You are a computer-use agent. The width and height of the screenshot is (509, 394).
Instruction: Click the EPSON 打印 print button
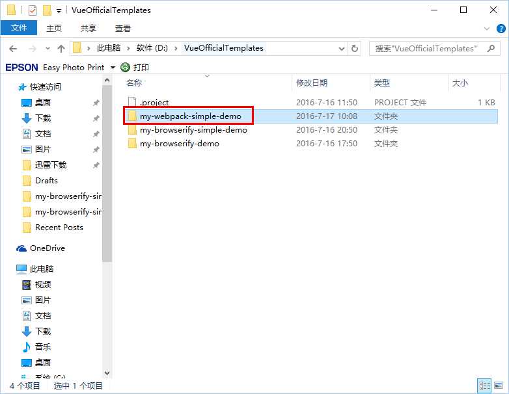[135, 67]
